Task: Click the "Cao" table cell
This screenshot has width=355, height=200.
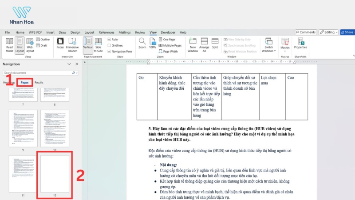Action: (x=296, y=96)
